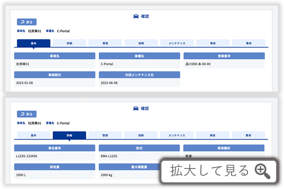Click 型式 field header
This screenshot has height=189, width=284.
[139, 148]
